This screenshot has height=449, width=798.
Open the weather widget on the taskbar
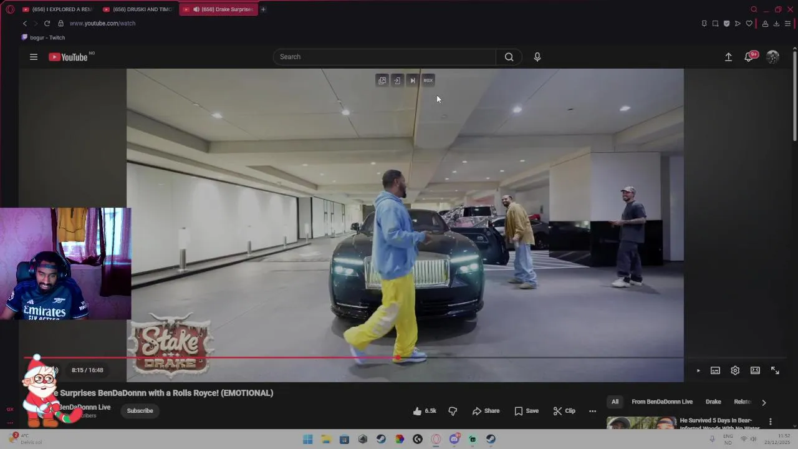[x=26, y=439]
